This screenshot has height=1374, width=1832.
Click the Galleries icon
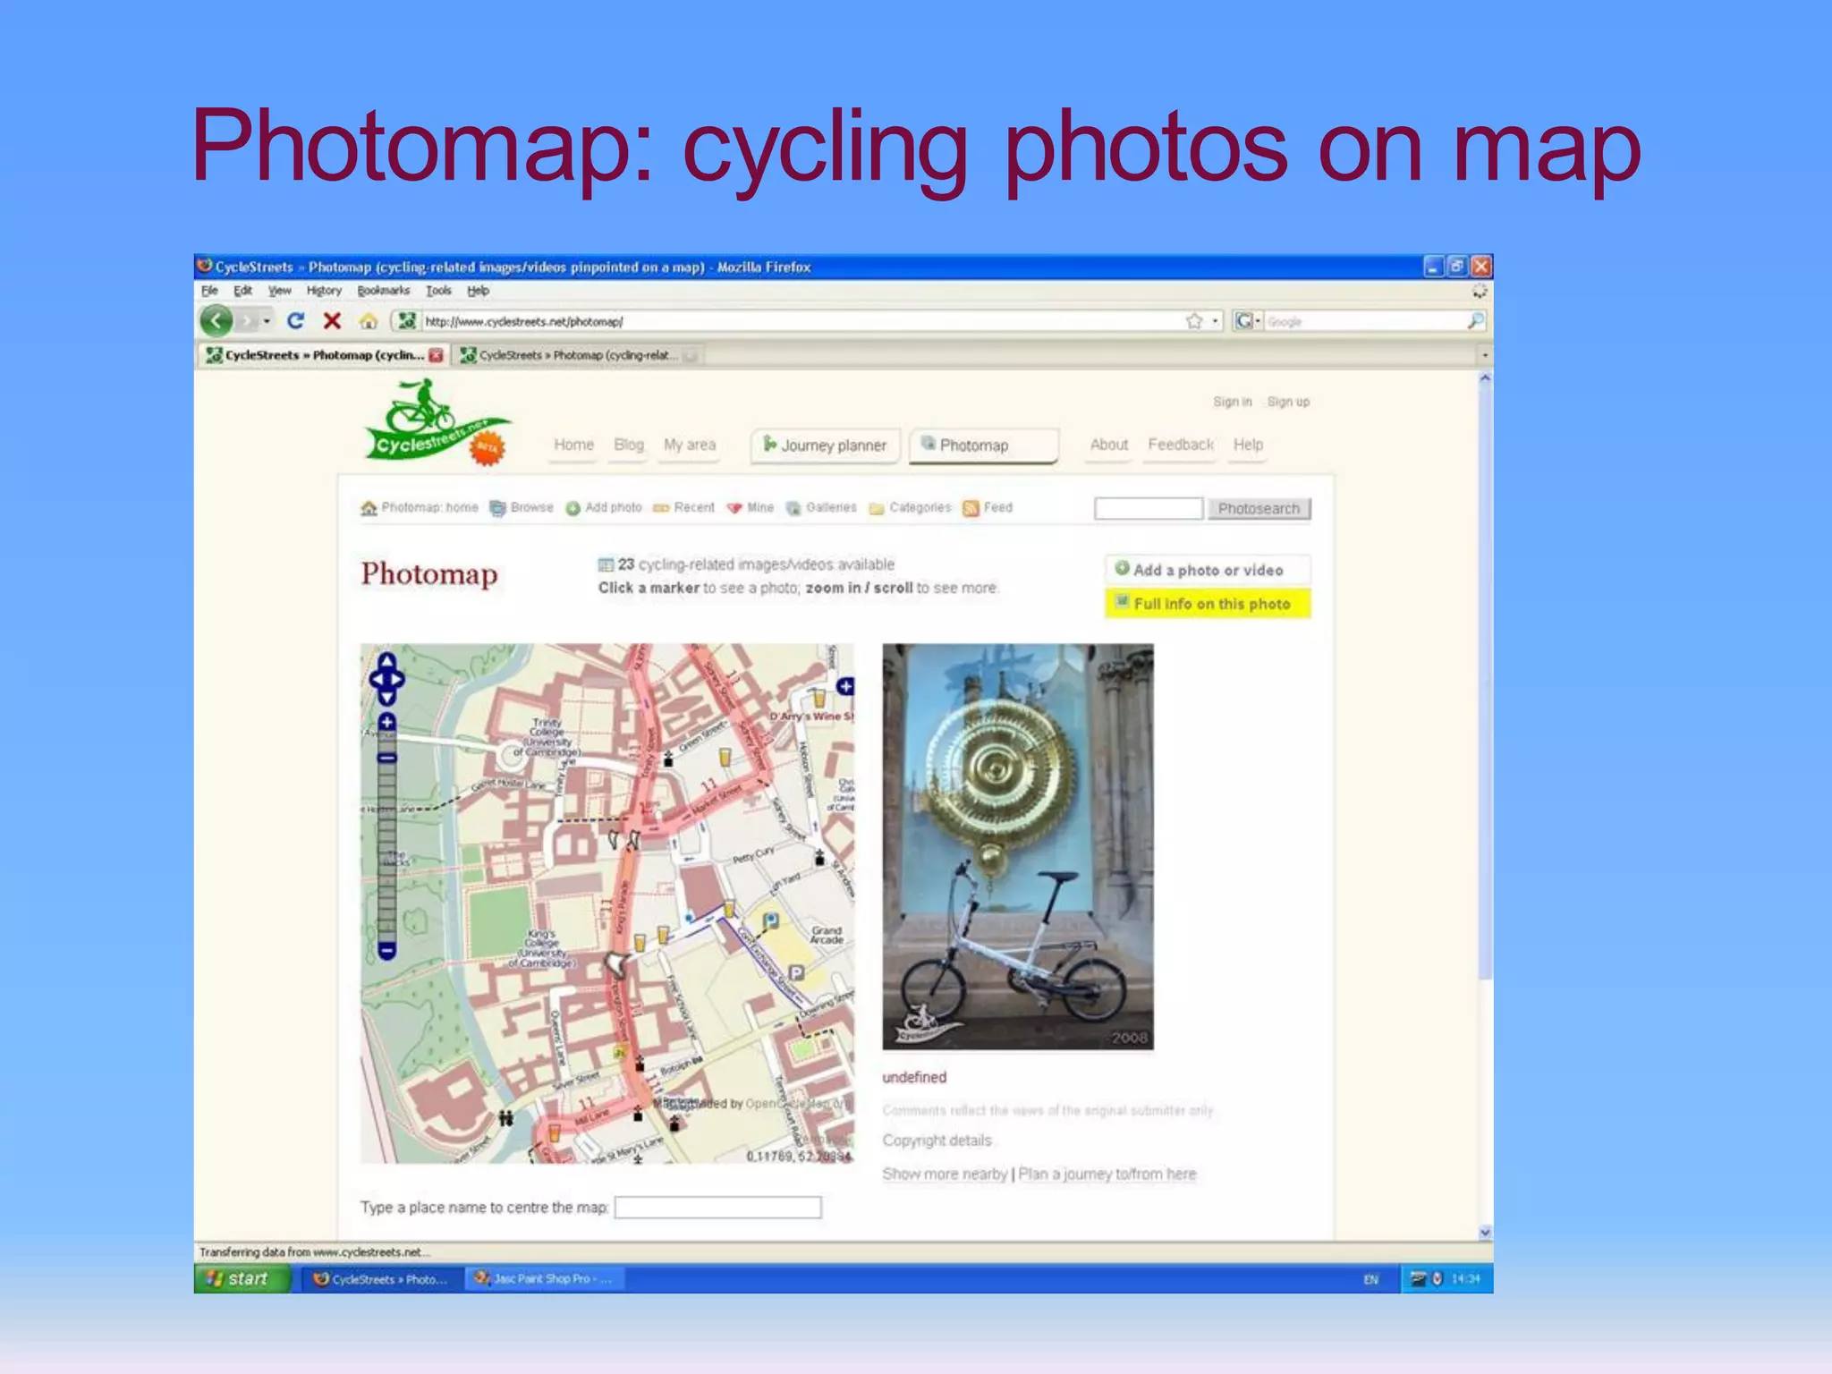point(793,508)
